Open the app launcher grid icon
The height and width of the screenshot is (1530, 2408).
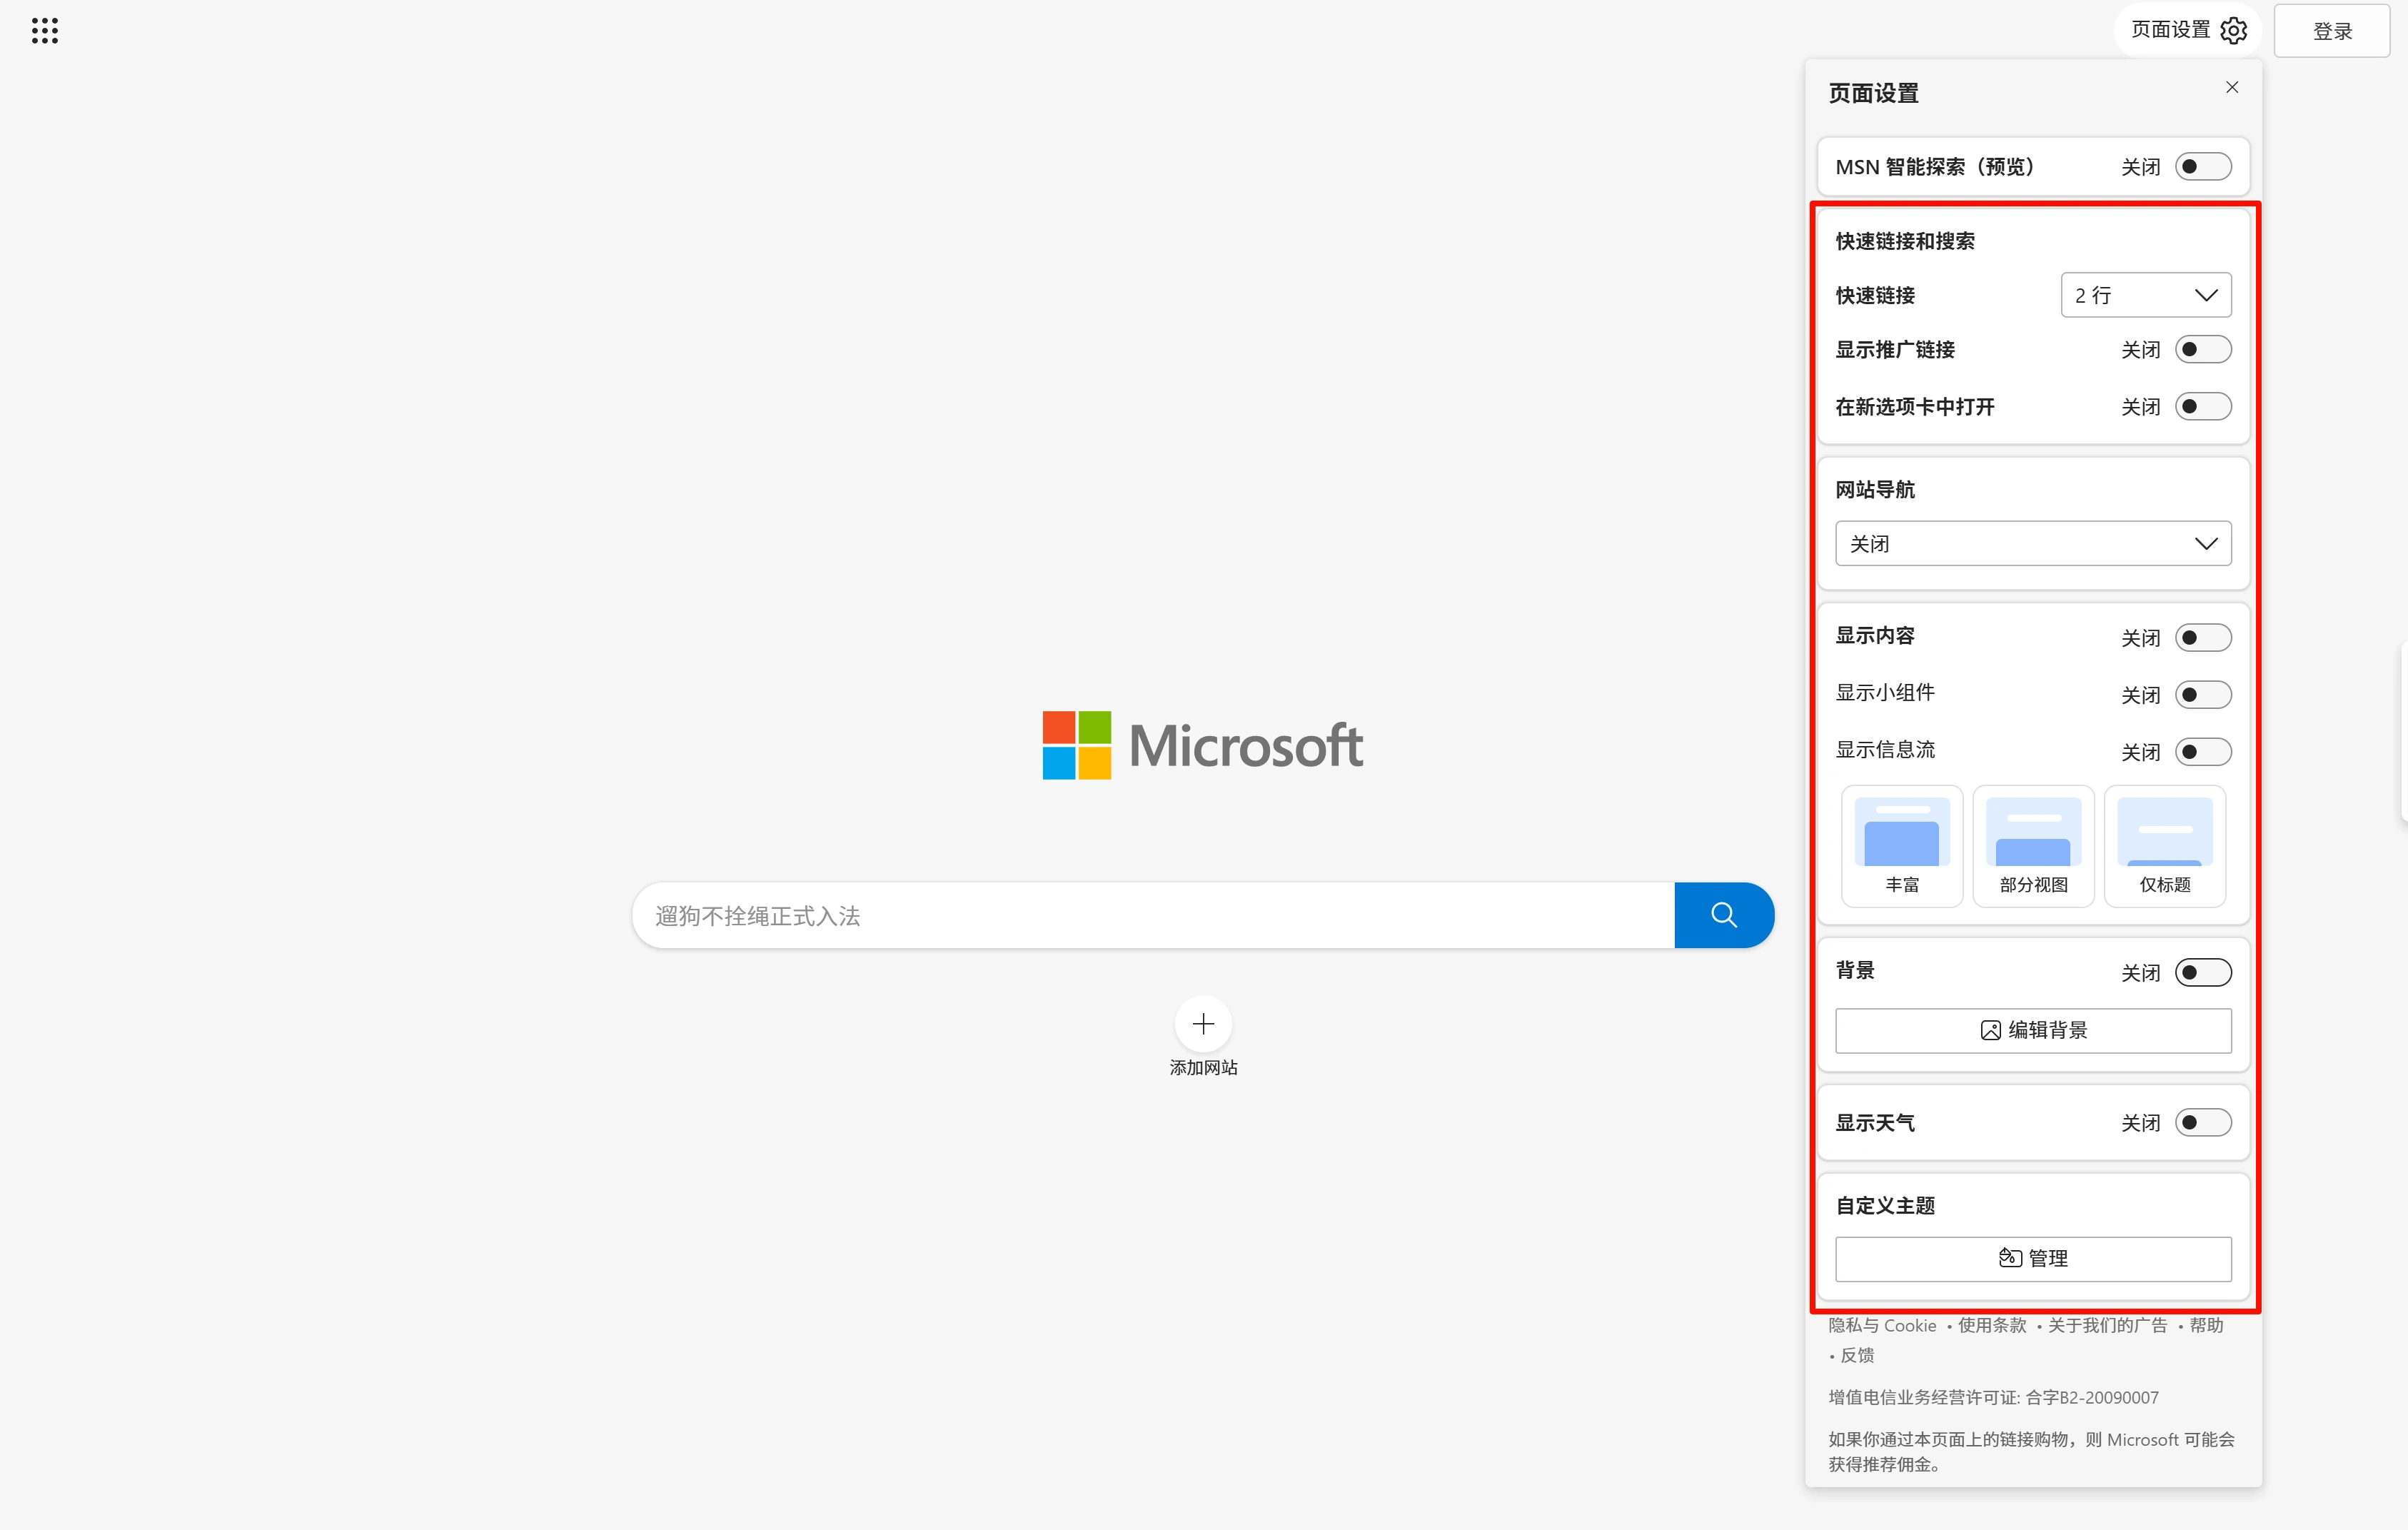pyautogui.click(x=45, y=30)
